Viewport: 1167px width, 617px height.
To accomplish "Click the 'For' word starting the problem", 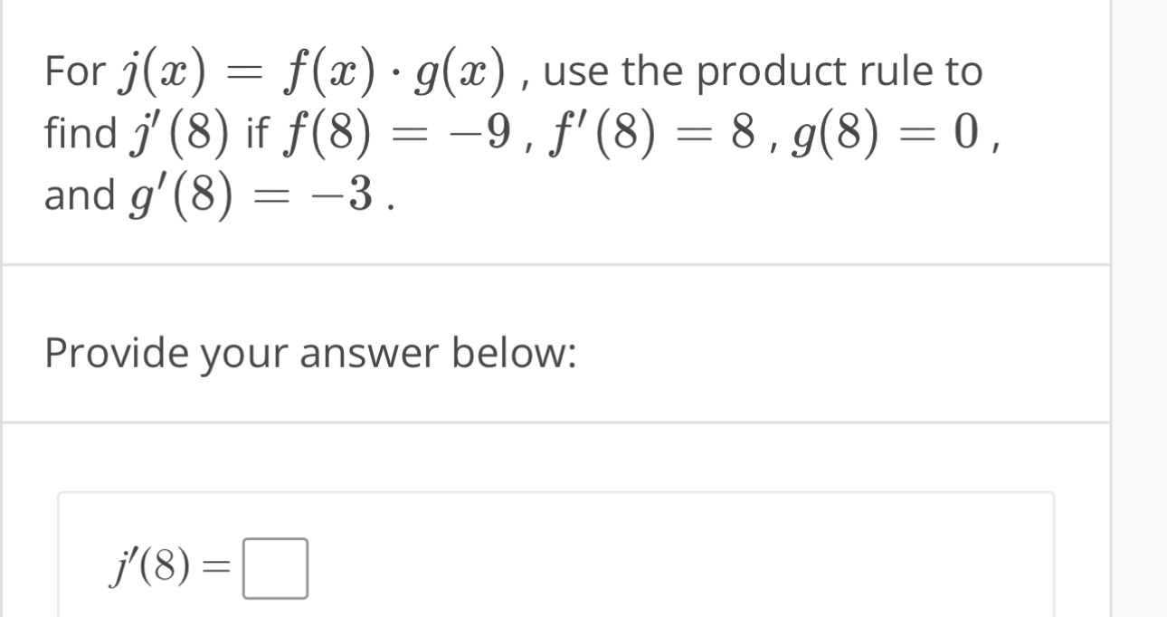I will [76, 70].
